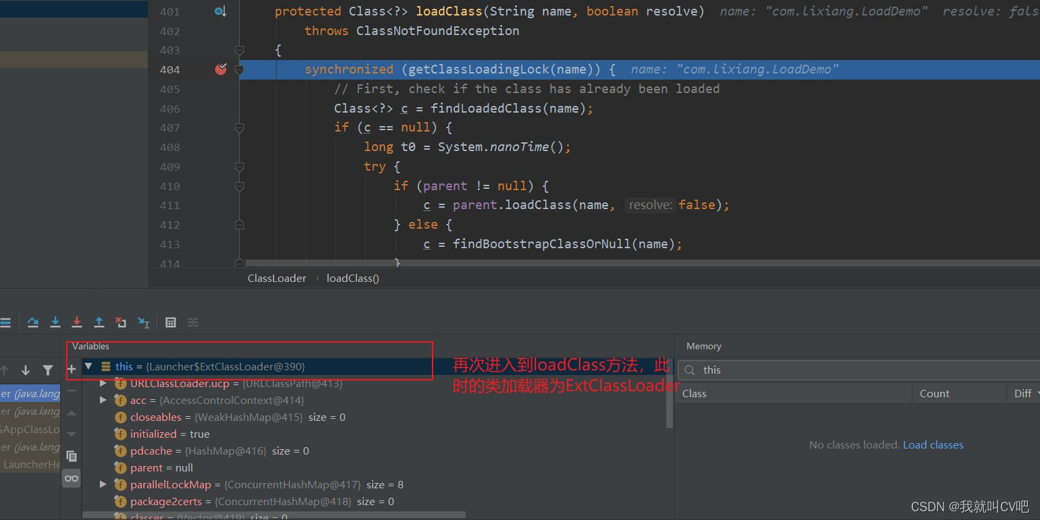The height and width of the screenshot is (520, 1040).
Task: Click ClassLoader in the breadcrumb bar
Action: 277,278
